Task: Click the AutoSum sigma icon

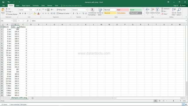Action: click(162, 9)
